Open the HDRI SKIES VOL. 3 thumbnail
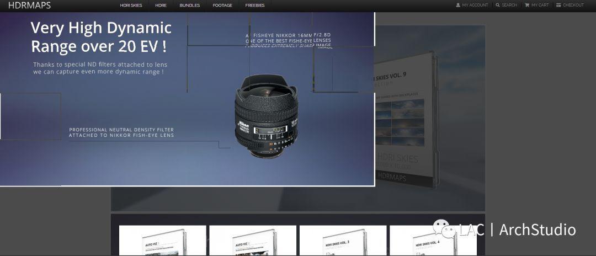The height and width of the screenshot is (256, 596). click(343, 241)
